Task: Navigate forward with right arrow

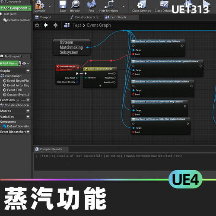Action: pyautogui.click(x=55, y=25)
